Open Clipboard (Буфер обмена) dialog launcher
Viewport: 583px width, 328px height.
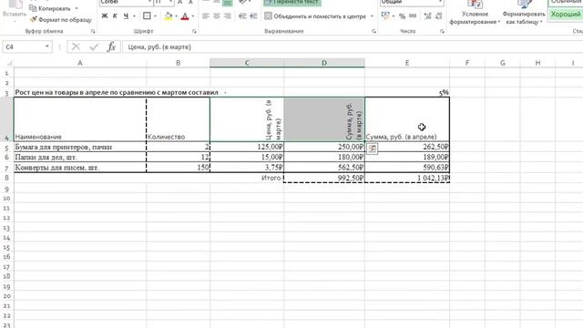tap(93, 32)
